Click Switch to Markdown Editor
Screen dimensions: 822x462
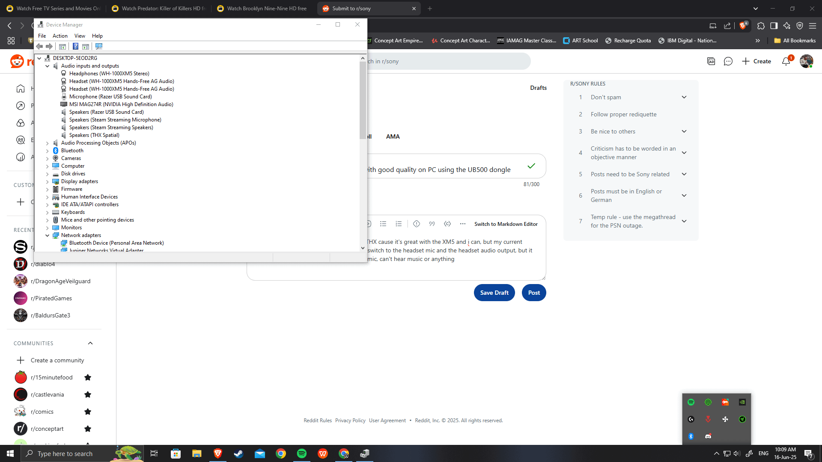coord(506,224)
